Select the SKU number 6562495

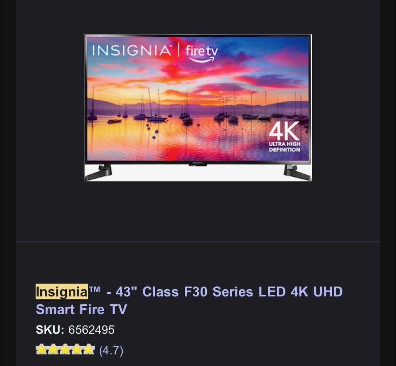(x=91, y=330)
